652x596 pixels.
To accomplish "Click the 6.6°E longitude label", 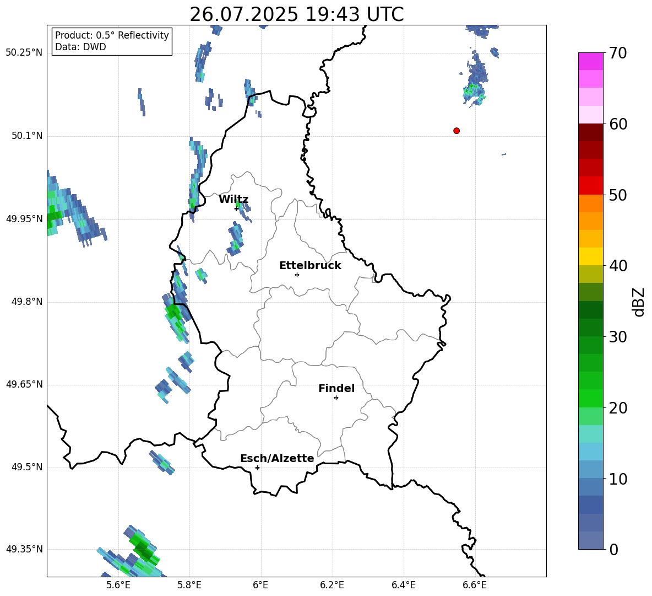I will point(475,585).
